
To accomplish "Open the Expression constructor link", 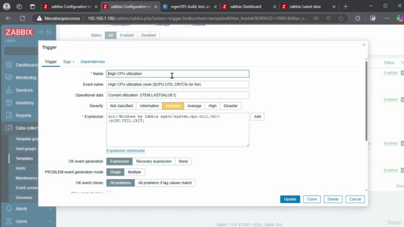I will pyautogui.click(x=126, y=151).
